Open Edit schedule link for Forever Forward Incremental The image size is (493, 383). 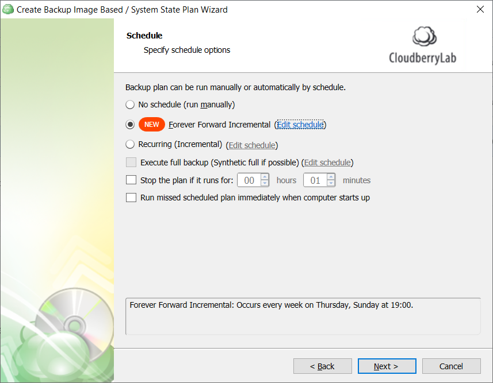click(x=300, y=125)
